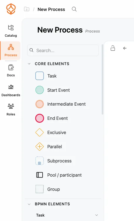Expand the Task dropdown under BPMN Elements
This screenshot has width=134, height=221.
pos(96,215)
